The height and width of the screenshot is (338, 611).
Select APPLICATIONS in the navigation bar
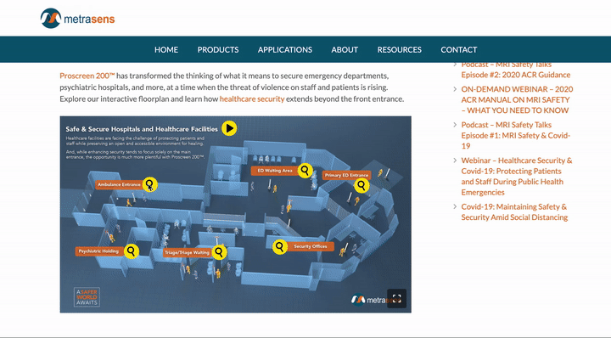tap(285, 49)
